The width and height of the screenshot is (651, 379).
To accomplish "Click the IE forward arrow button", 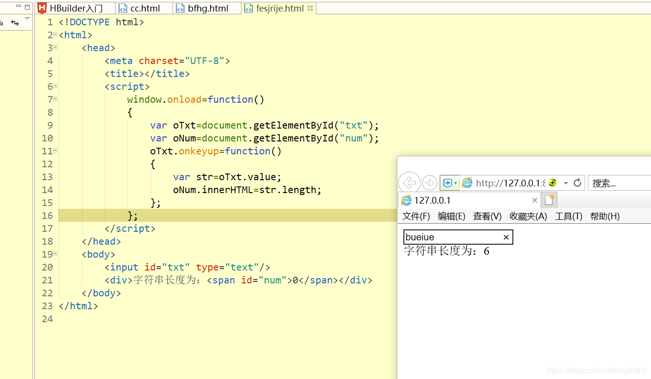I will (430, 183).
